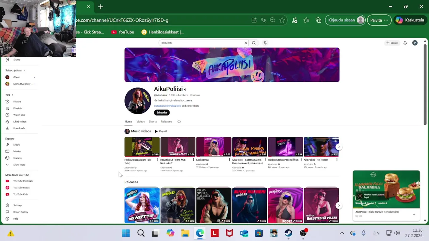The height and width of the screenshot is (241, 429).
Task: Open a new browser tab with plus
Action: 101,7
